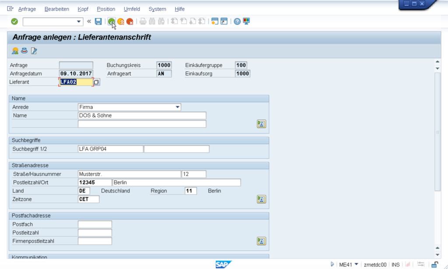Click the hat-shaped header details icon
The height and width of the screenshot is (269, 448).
[24, 51]
